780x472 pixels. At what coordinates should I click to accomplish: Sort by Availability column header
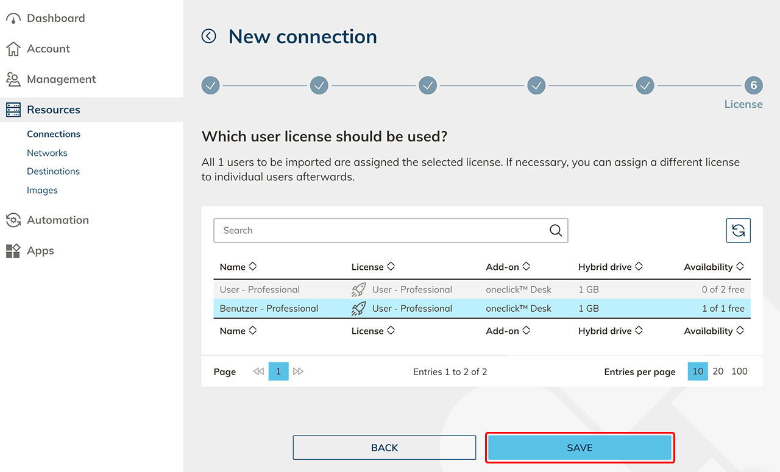713,267
